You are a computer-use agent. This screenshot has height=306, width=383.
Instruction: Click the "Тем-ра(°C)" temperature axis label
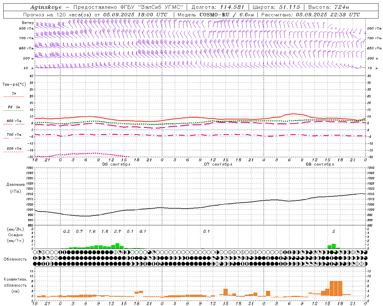[x=14, y=84]
